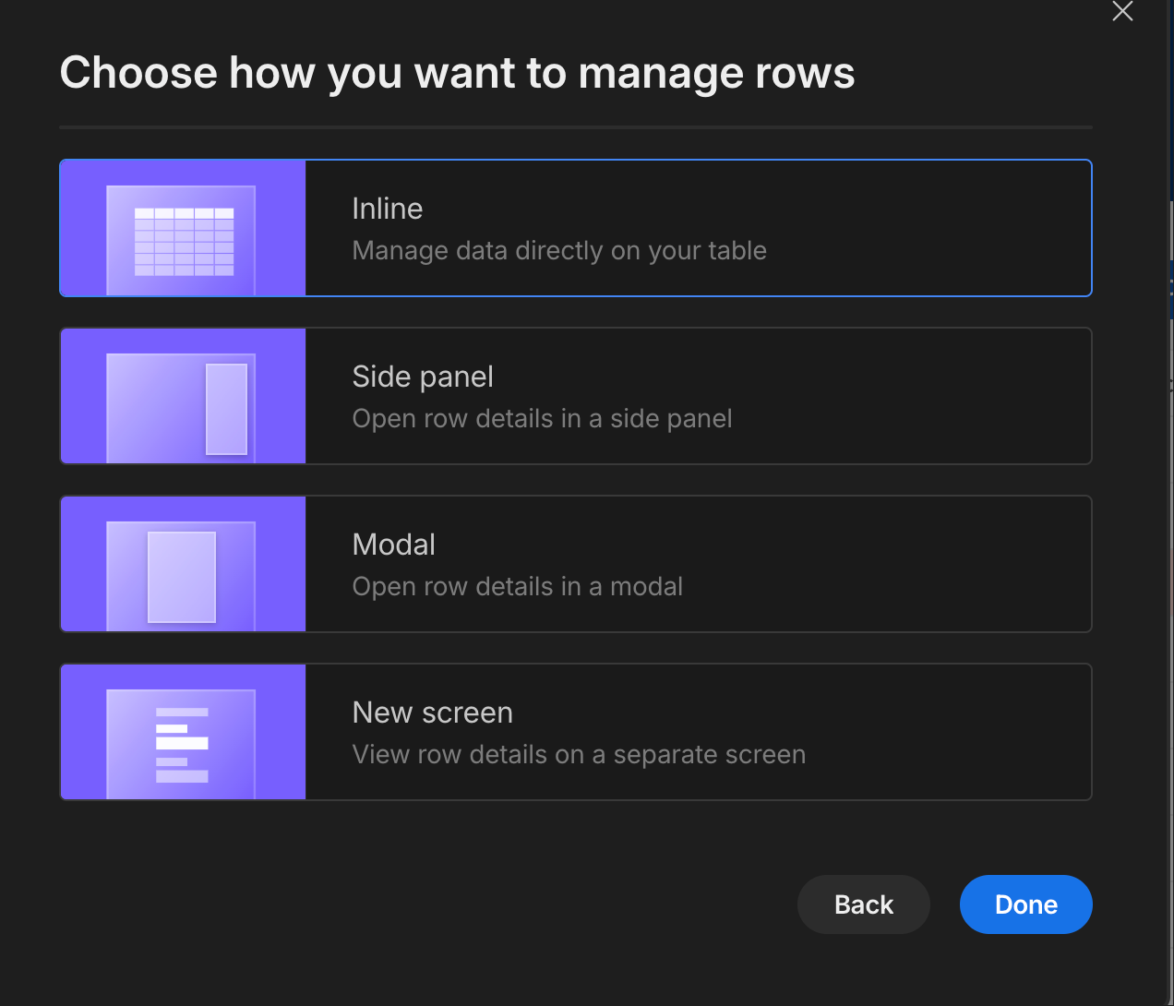Viewport: 1174px width, 1006px height.
Task: Click 'View row details on a separate screen' text
Action: point(579,755)
